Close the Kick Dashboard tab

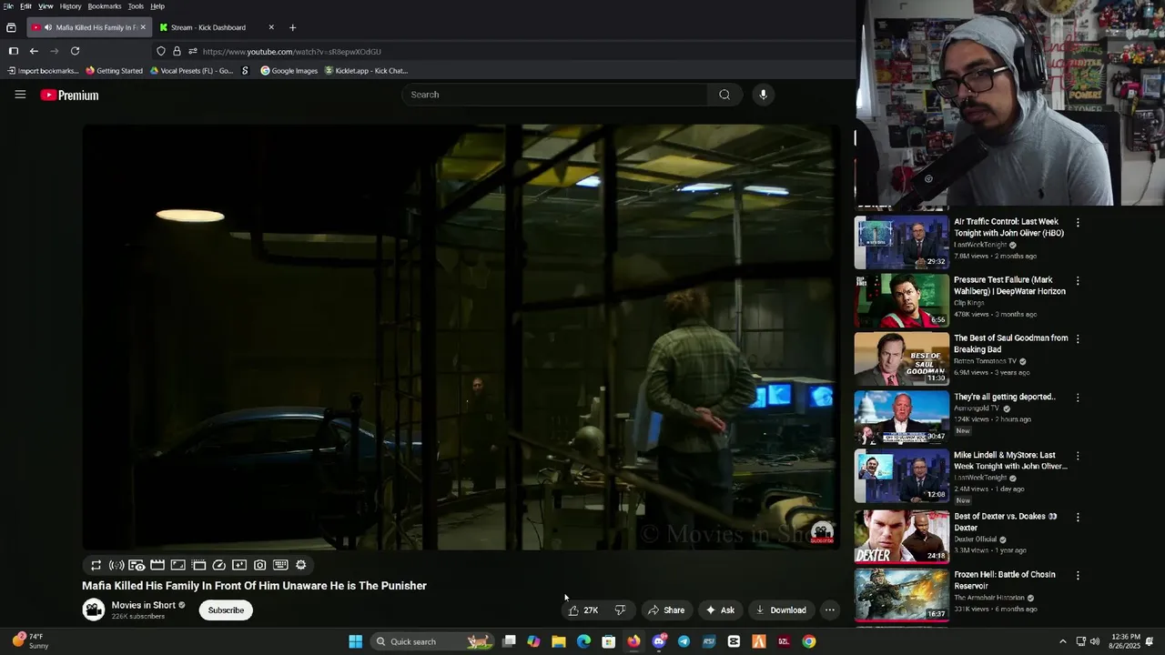pyautogui.click(x=271, y=27)
